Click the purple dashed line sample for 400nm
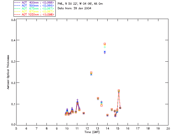Viewport: 173px width, 139px height. (17, 2)
